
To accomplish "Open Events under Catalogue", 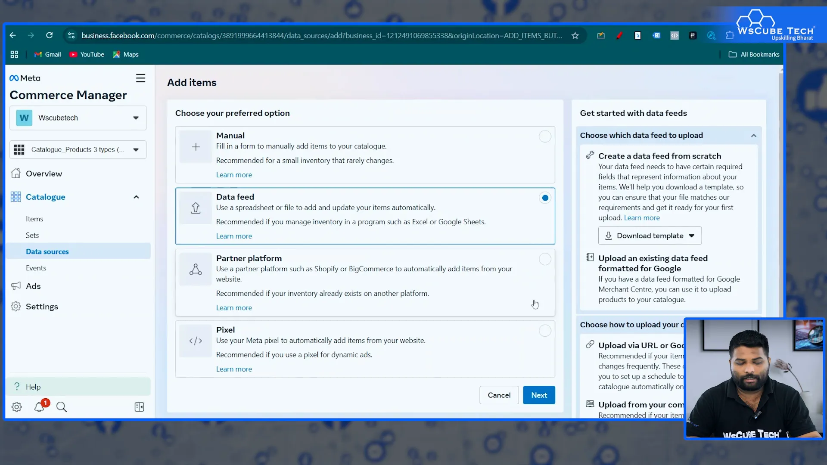I will pos(36,268).
